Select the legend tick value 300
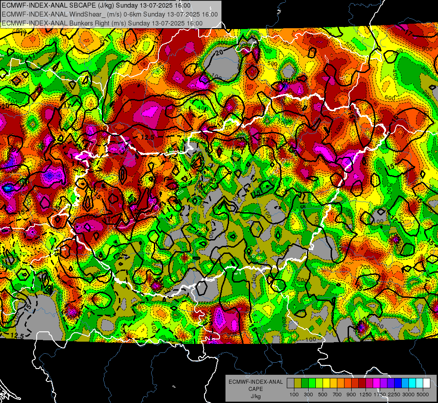 pos(308,394)
